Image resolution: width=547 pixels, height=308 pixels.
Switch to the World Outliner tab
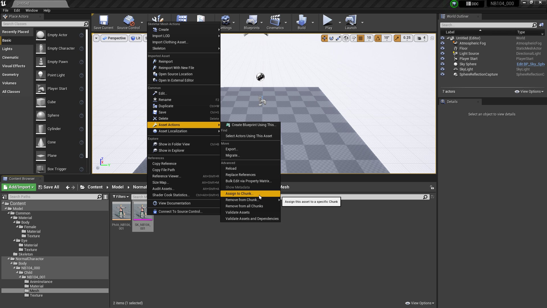click(458, 17)
